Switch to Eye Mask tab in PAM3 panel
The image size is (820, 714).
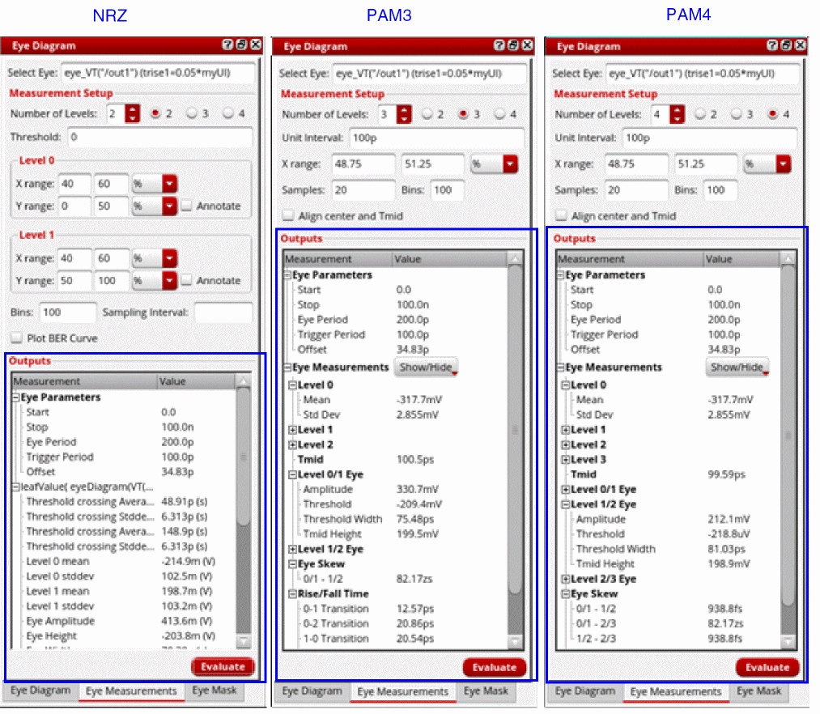pos(486,691)
